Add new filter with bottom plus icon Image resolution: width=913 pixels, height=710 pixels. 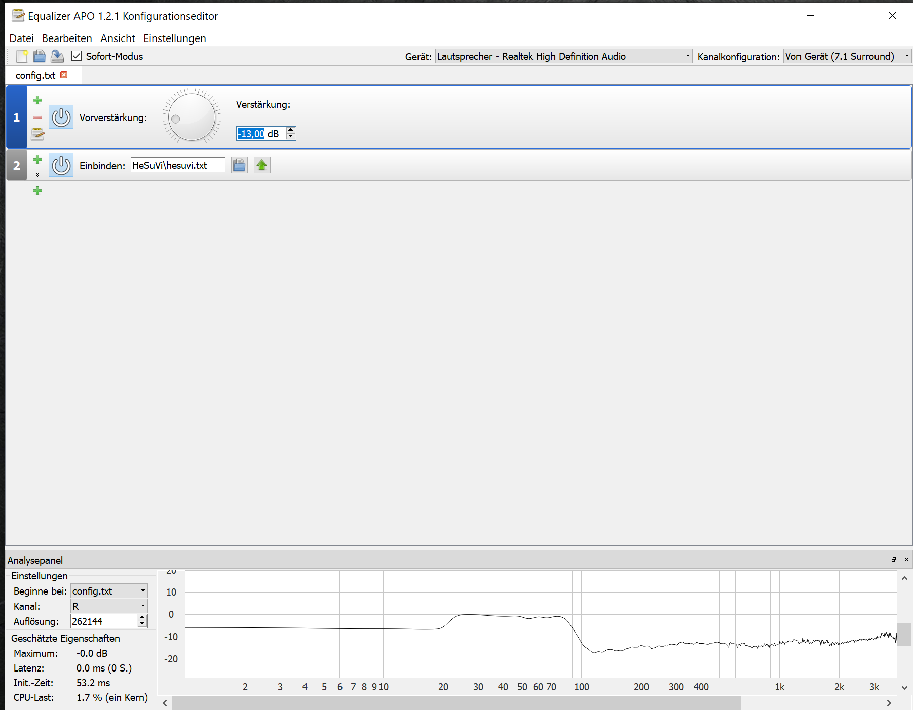coord(37,191)
